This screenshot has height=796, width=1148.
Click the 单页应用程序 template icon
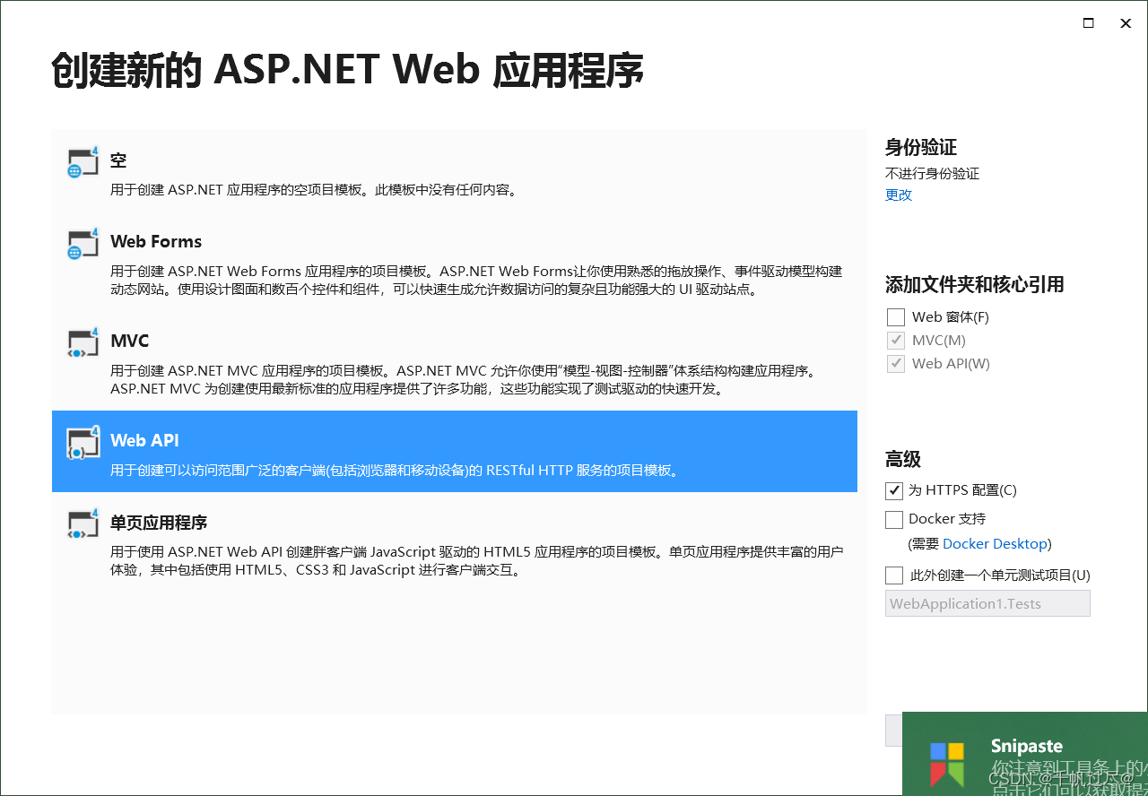(83, 523)
